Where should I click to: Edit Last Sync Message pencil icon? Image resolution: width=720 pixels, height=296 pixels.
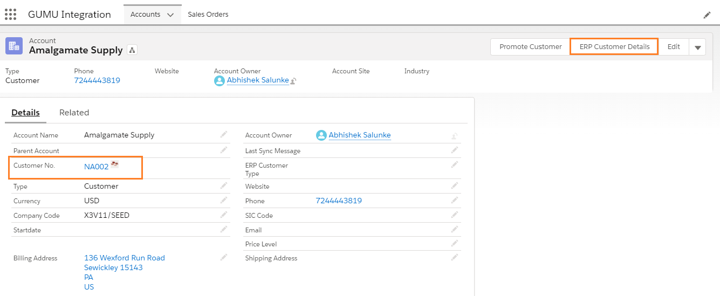point(455,150)
